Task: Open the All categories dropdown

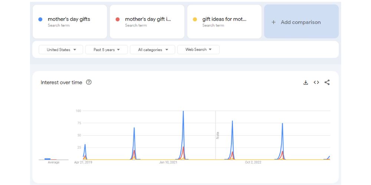Action: pos(152,50)
